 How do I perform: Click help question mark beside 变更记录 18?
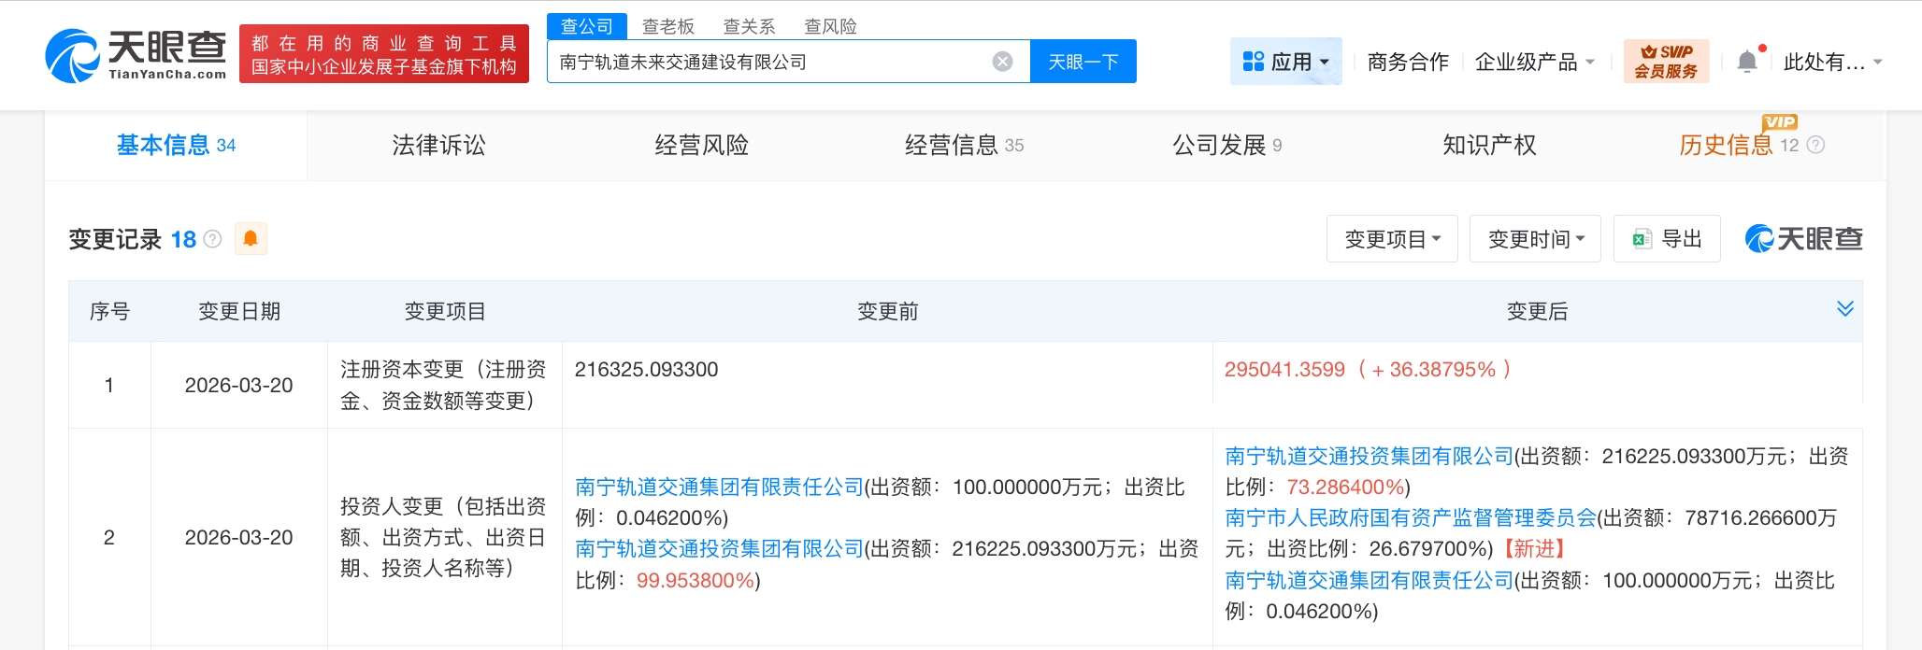point(213,239)
